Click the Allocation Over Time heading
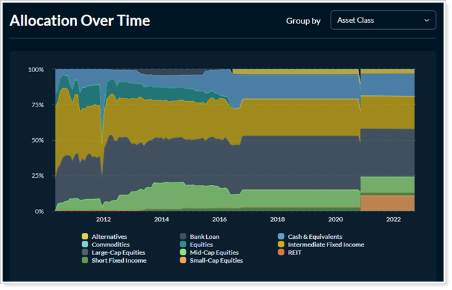This screenshot has height=290, width=452. [80, 21]
